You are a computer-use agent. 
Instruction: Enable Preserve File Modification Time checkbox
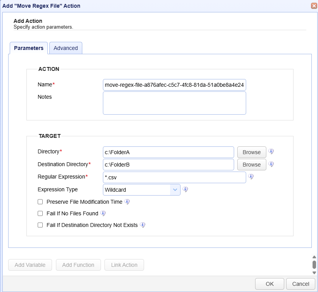coord(40,202)
